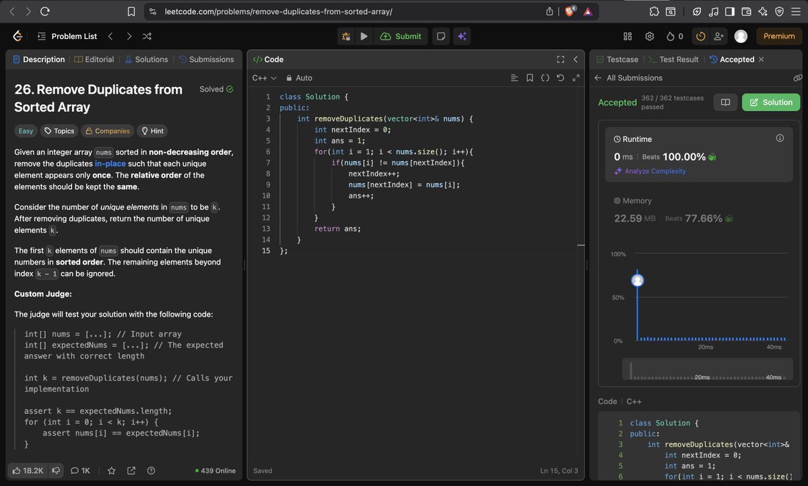808x486 pixels.
Task: Share the problem via external link icon
Action: coord(131,471)
